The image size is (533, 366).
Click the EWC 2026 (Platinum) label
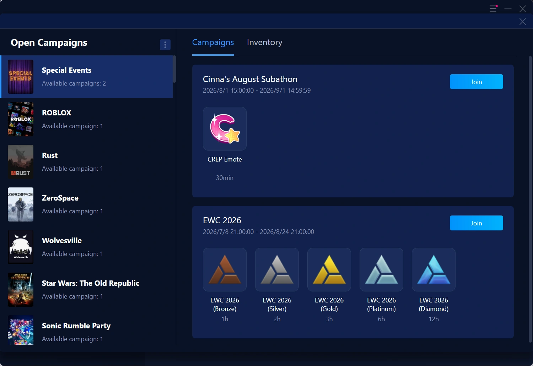pyautogui.click(x=381, y=305)
